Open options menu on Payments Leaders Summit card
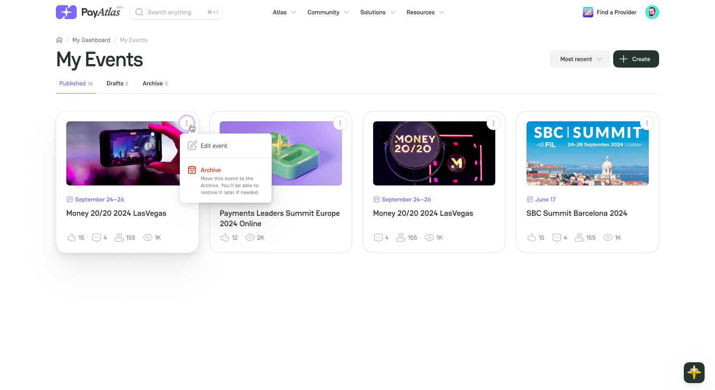Screen dimensions: 715x390 click(340, 123)
